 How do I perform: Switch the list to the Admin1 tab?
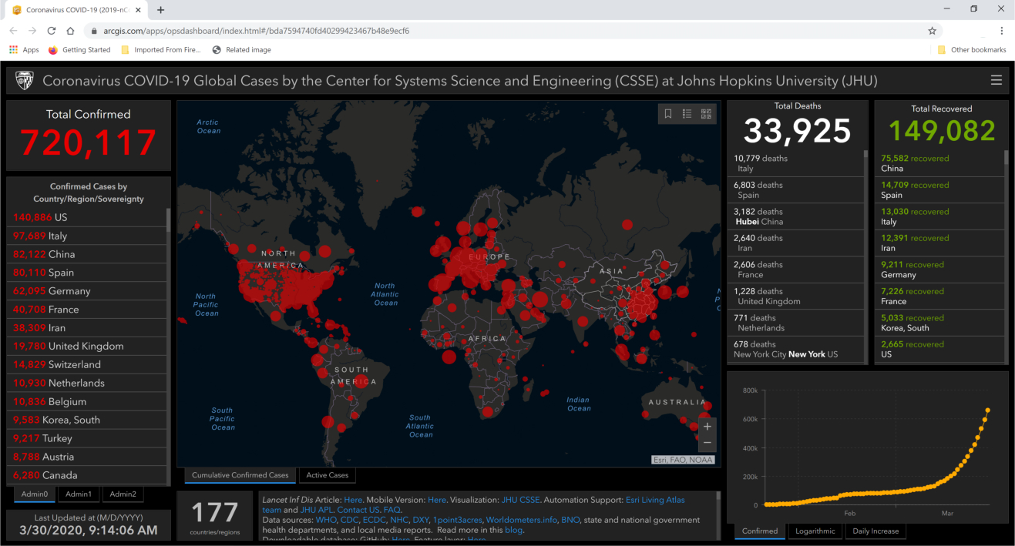click(78, 494)
